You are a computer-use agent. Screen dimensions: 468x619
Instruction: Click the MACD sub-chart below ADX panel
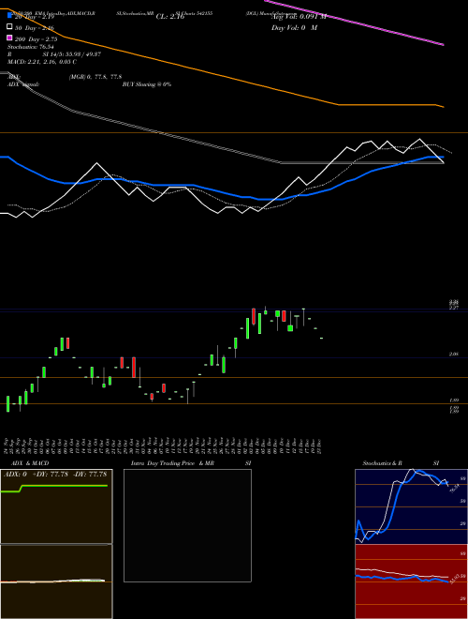(56, 581)
